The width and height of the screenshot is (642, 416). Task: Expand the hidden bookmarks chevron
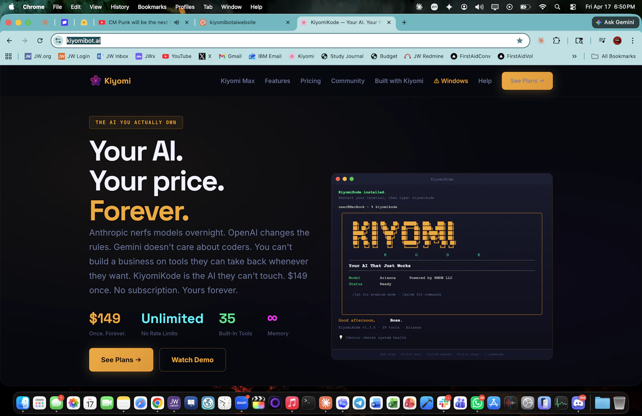(575, 56)
